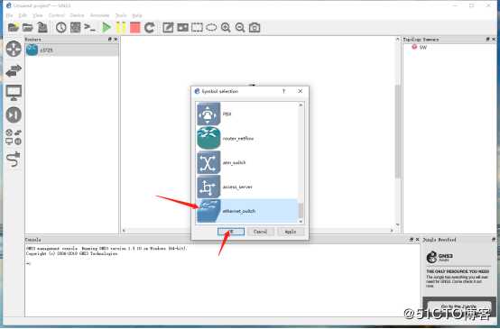Open the Tools menu

pos(121,15)
